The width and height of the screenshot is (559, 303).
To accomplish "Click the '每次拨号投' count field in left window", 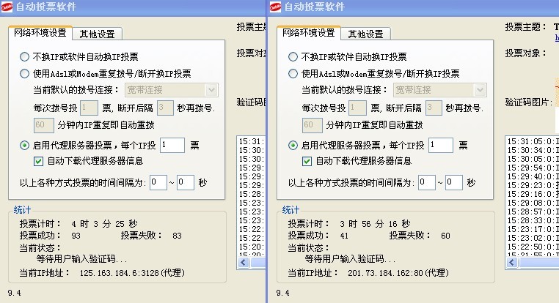I will tap(89, 108).
